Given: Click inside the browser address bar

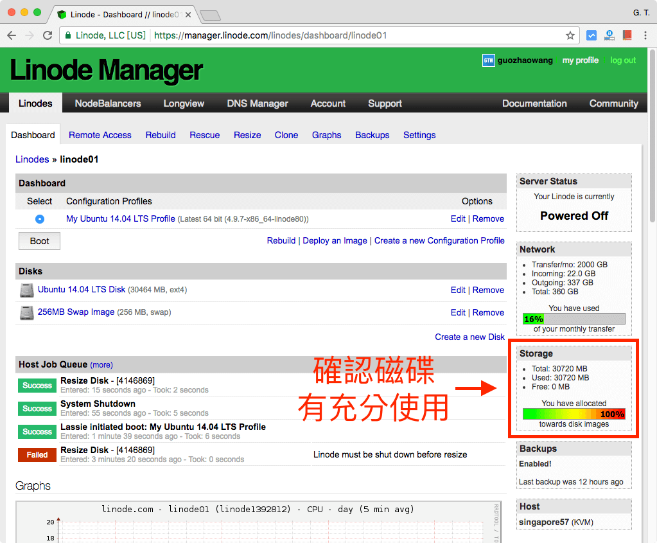Looking at the screenshot, I should pos(321,35).
